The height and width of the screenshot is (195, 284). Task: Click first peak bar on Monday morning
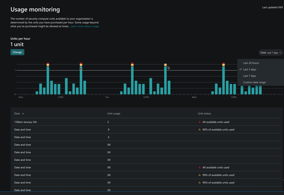coord(48,80)
